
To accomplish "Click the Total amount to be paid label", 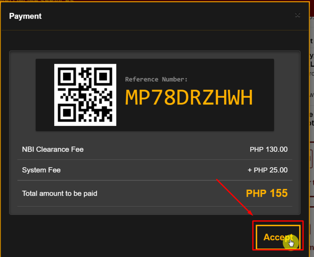I will [59, 193].
